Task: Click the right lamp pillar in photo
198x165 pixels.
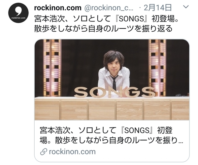Action: (157, 68)
